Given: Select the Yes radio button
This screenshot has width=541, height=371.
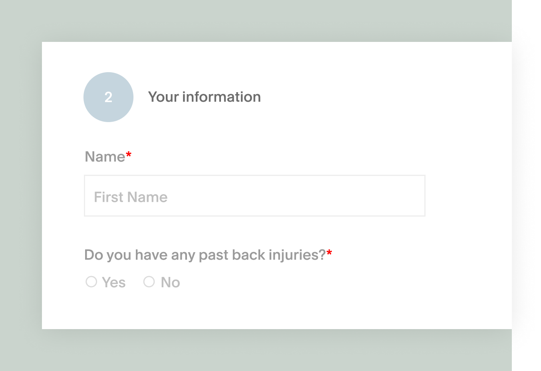Looking at the screenshot, I should click(91, 282).
